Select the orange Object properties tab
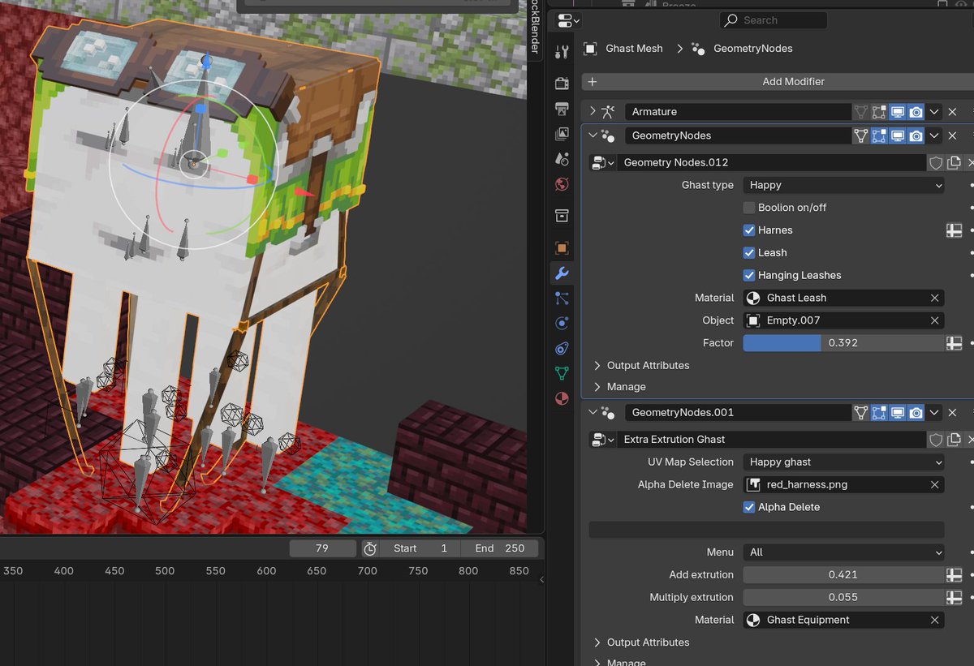Screen dimensions: 974x666 tap(562, 247)
